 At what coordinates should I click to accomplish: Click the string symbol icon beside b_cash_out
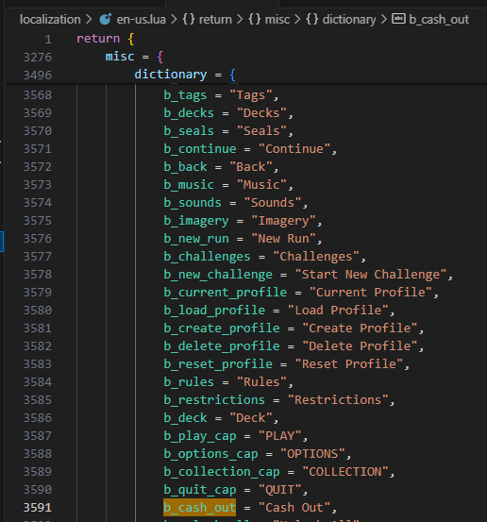(x=398, y=19)
